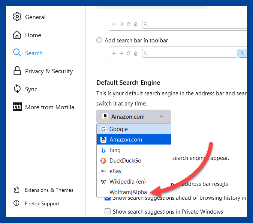Click the eBay logo icon in list
Screen dimensions: 253x223
103,171
